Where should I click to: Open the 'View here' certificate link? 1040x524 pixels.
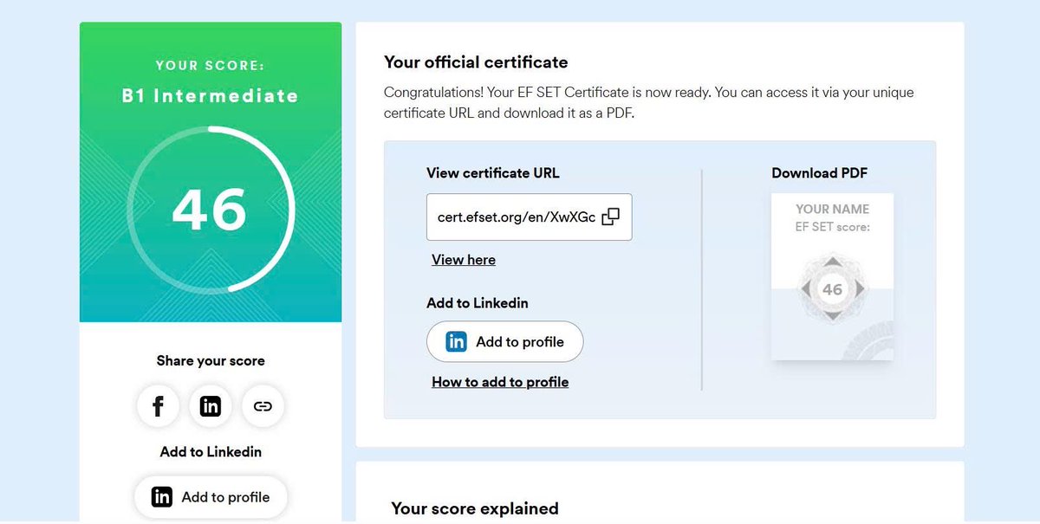pos(464,260)
